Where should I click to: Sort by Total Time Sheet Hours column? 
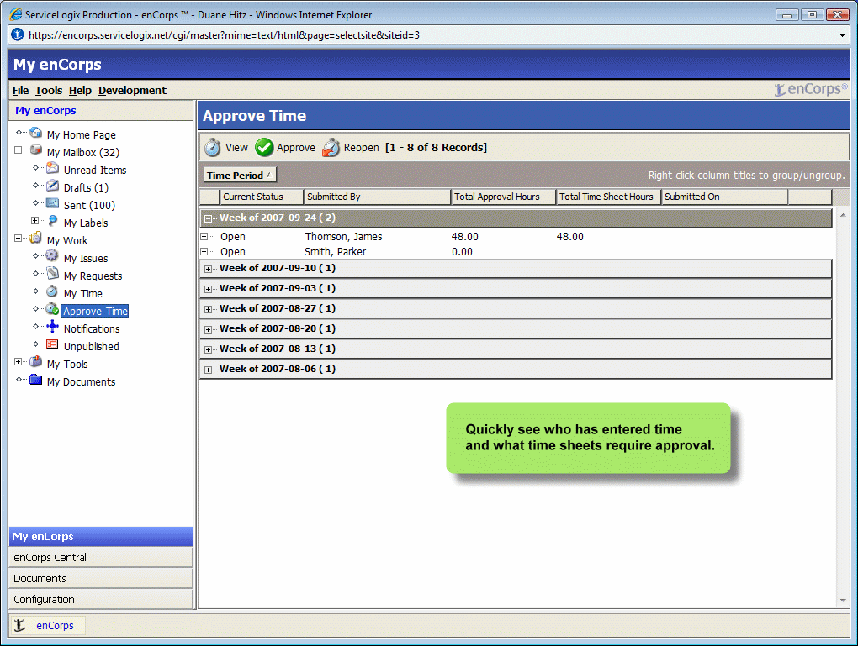point(608,197)
